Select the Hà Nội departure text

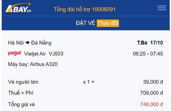[16, 43]
